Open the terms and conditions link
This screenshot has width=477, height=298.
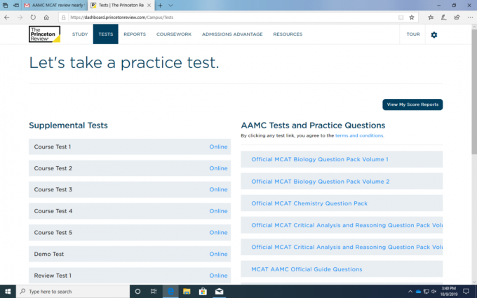[359, 135]
